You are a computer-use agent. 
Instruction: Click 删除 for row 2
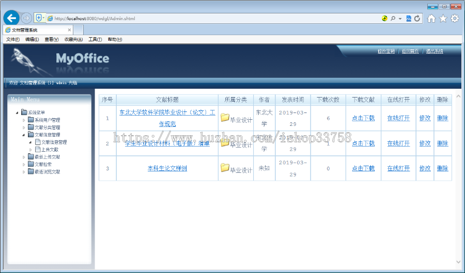pos(442,143)
